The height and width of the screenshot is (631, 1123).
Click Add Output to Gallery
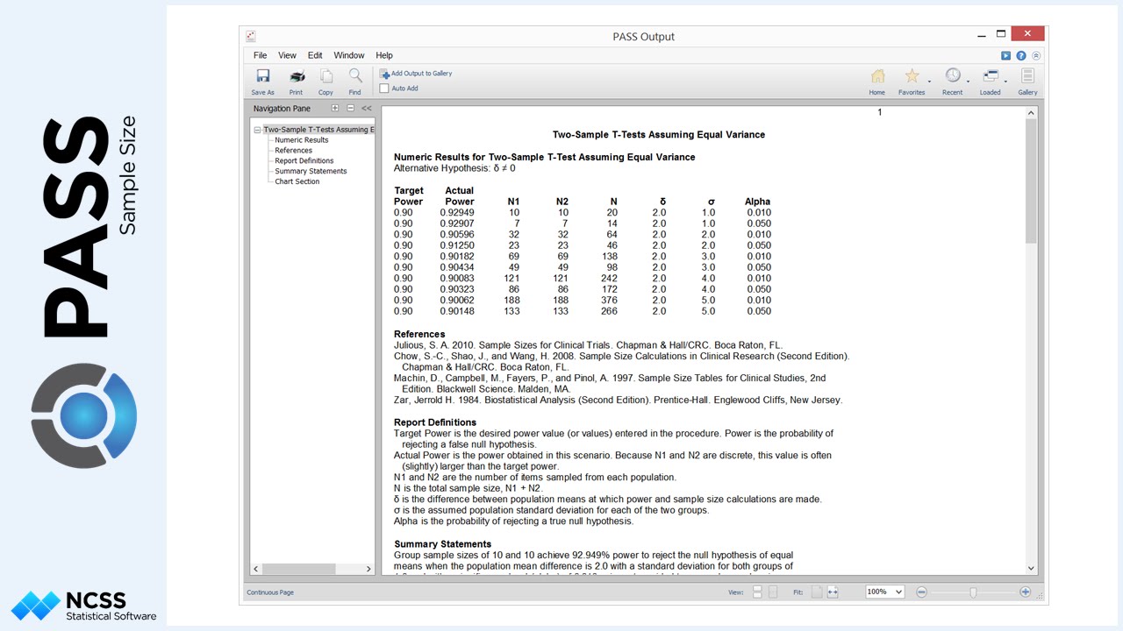pos(416,74)
